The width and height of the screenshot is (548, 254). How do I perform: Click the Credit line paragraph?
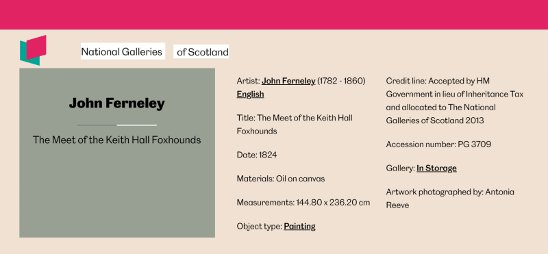coord(455,101)
